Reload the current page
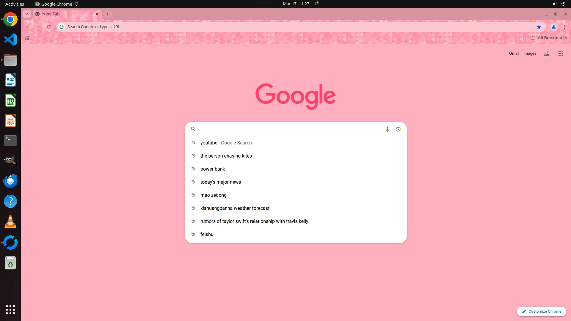This screenshot has width=571, height=321. (x=49, y=27)
